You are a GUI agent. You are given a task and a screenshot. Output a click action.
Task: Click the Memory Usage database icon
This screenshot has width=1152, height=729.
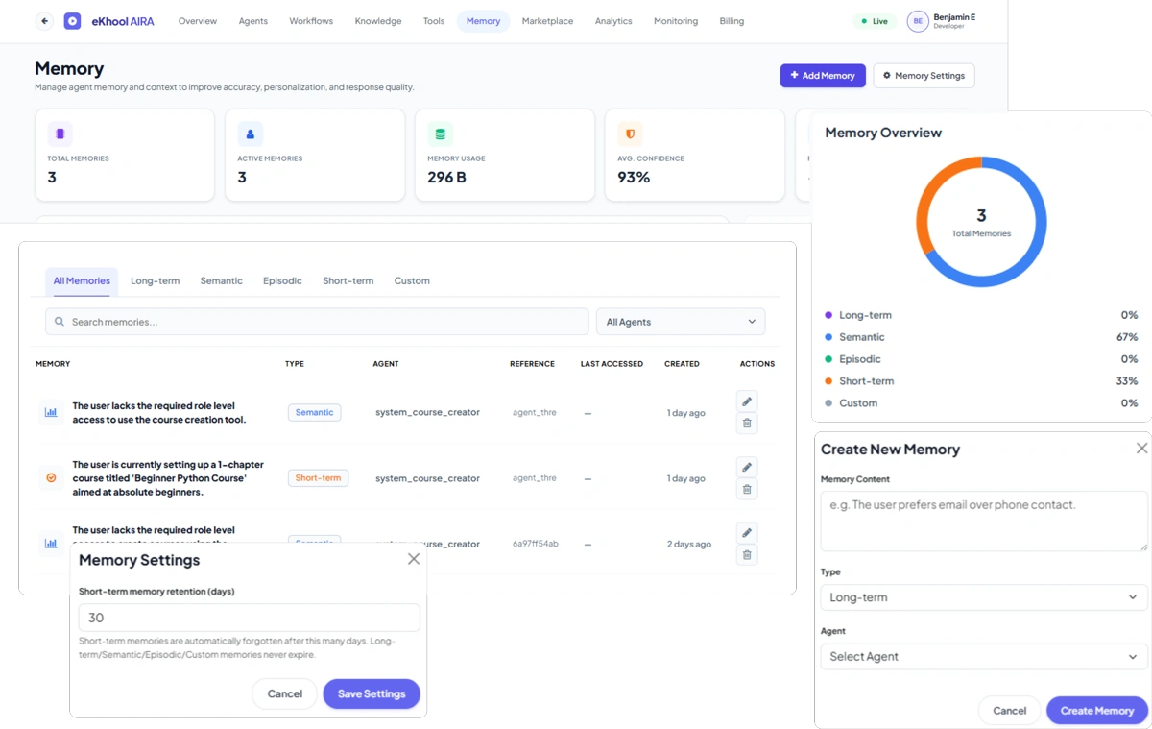441,134
